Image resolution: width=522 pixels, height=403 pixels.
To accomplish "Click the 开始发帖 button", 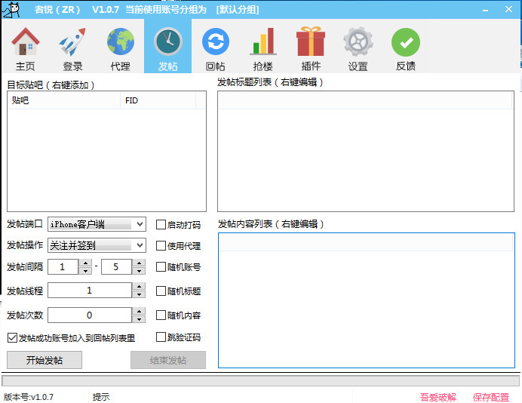I will coord(45,360).
